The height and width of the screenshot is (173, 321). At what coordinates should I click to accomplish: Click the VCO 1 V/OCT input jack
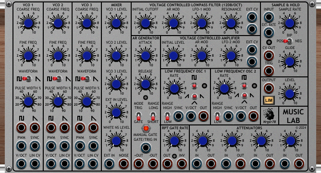pos(21,164)
